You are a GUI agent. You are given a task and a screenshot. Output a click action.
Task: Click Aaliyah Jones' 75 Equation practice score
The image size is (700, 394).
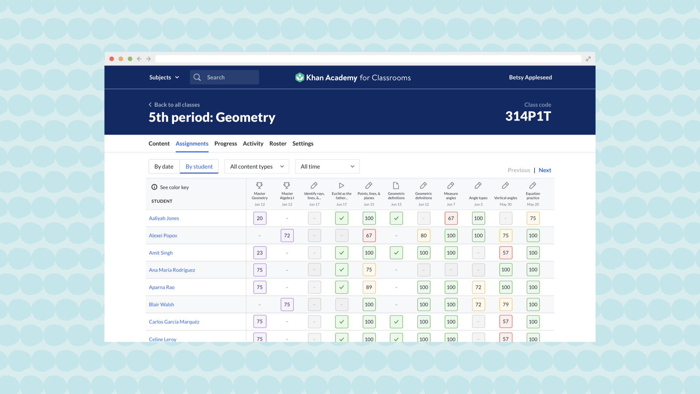click(x=533, y=218)
